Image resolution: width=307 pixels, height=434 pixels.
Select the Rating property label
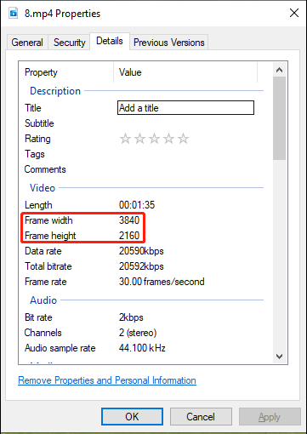coord(37,139)
